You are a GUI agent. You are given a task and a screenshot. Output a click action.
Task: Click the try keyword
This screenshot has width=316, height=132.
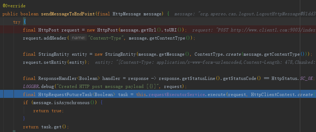point(17,22)
